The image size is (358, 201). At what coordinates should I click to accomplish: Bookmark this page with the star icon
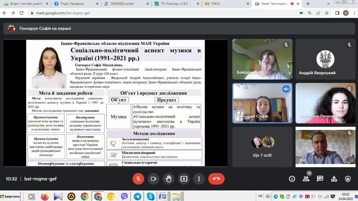click(327, 13)
